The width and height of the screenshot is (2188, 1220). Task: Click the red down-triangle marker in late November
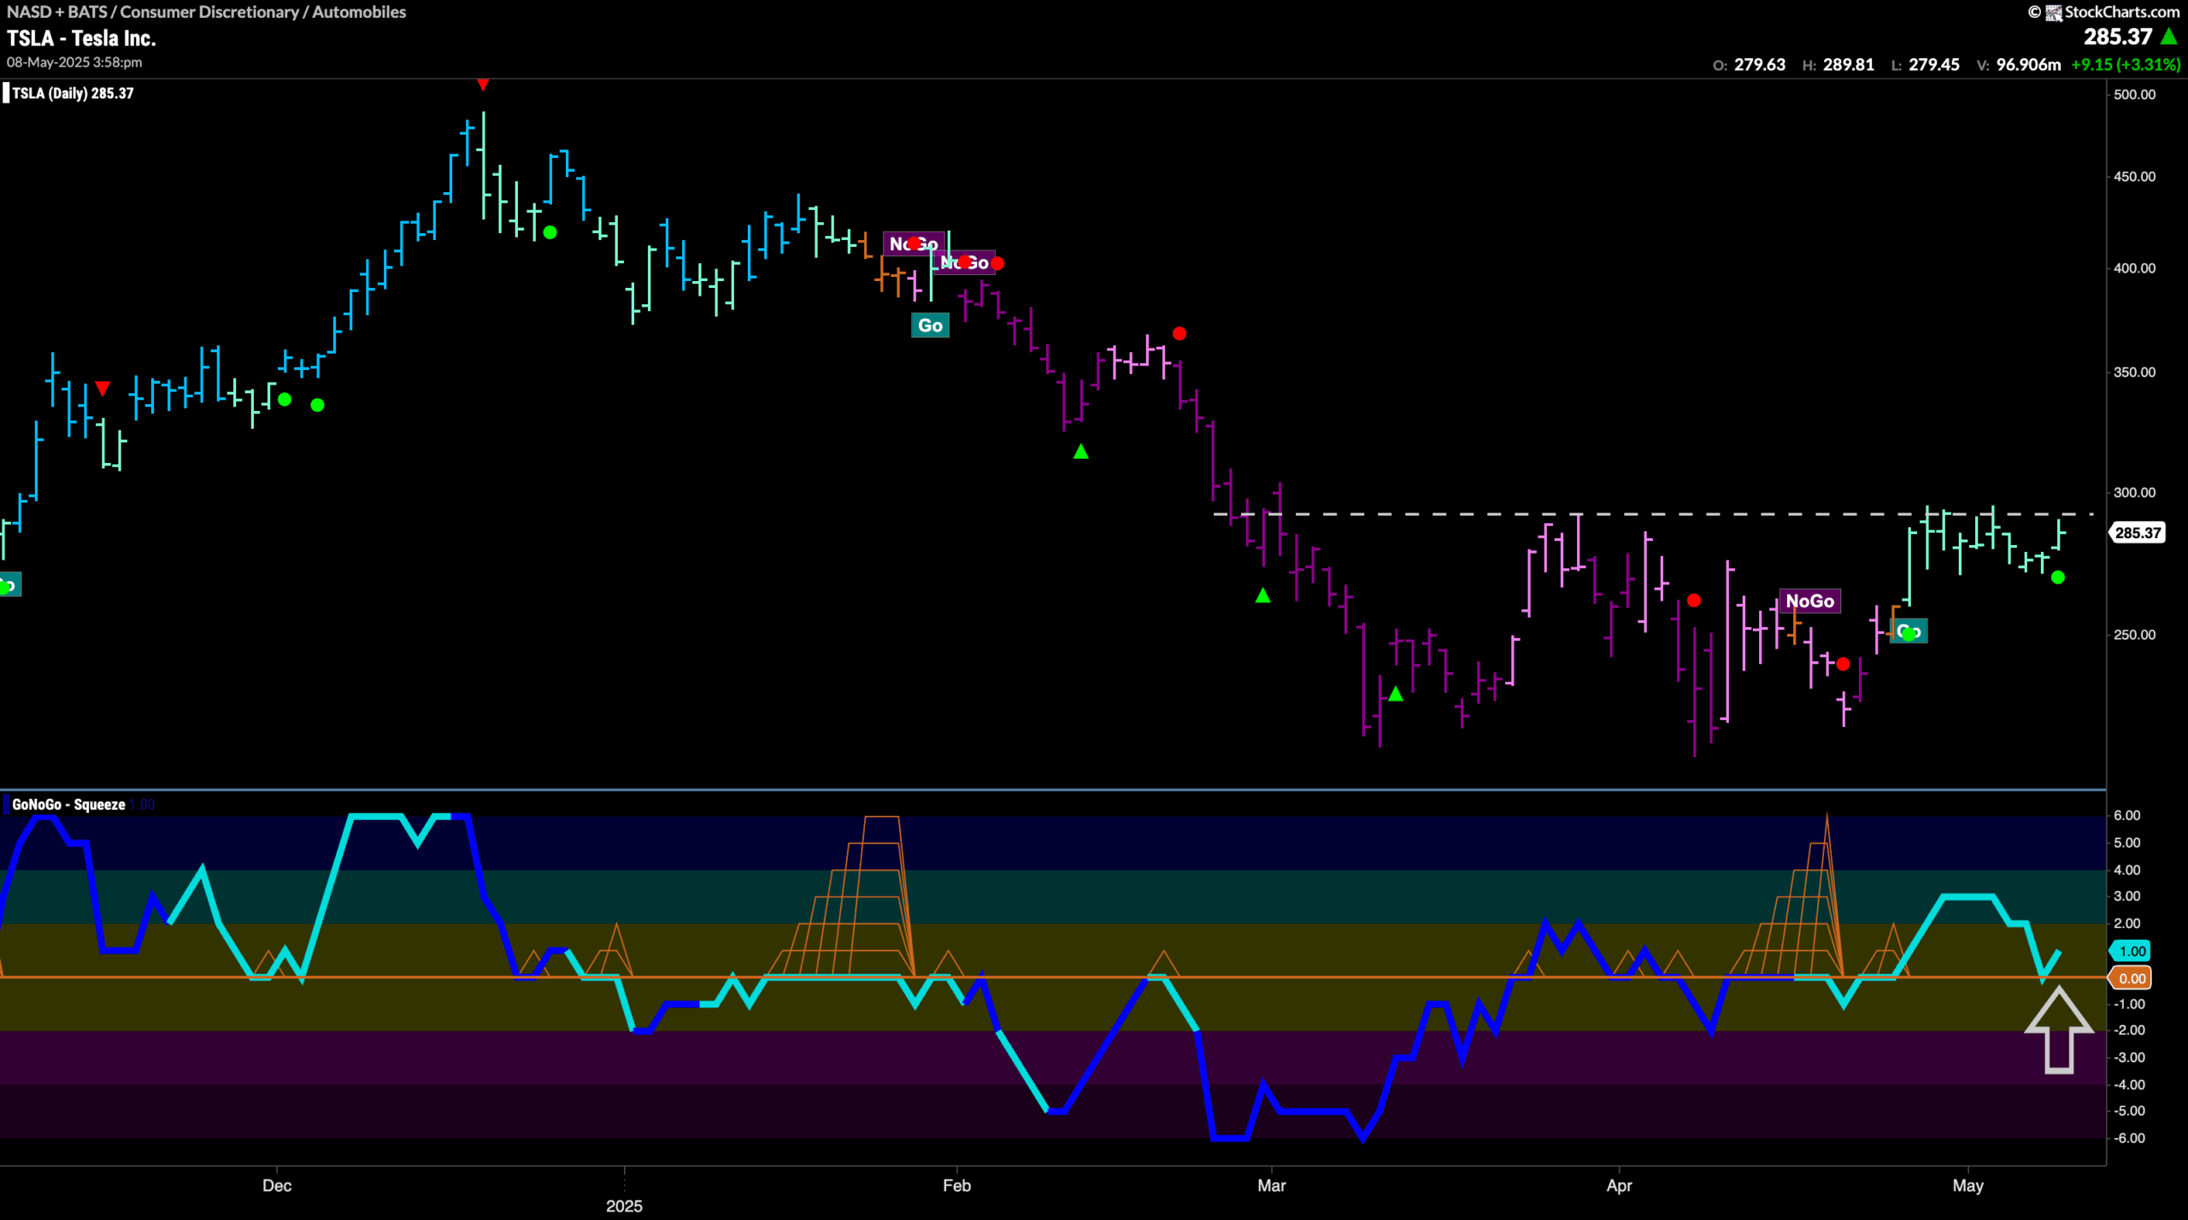point(103,389)
